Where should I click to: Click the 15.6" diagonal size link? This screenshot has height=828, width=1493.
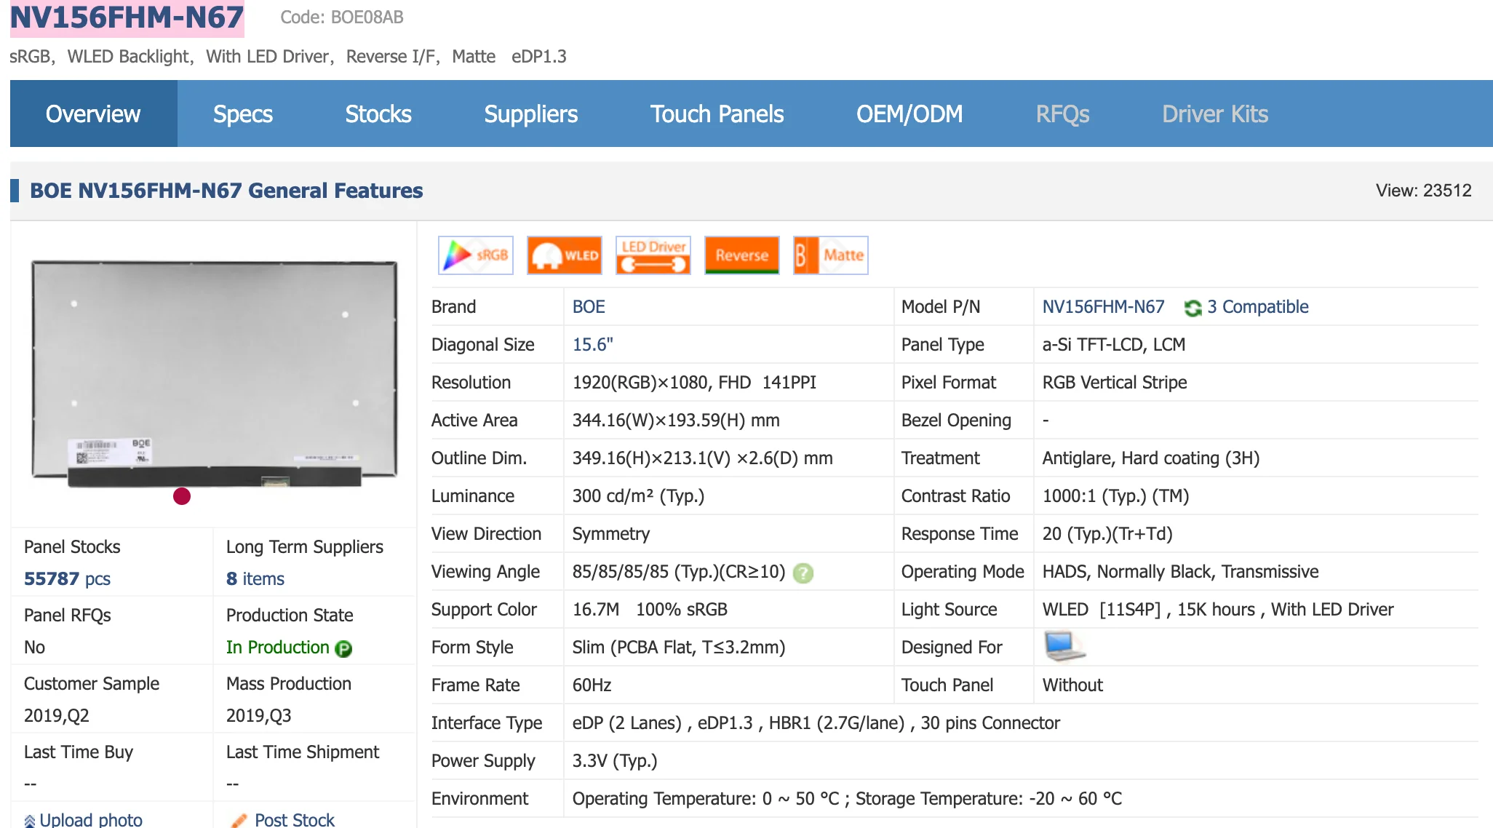tap(592, 345)
